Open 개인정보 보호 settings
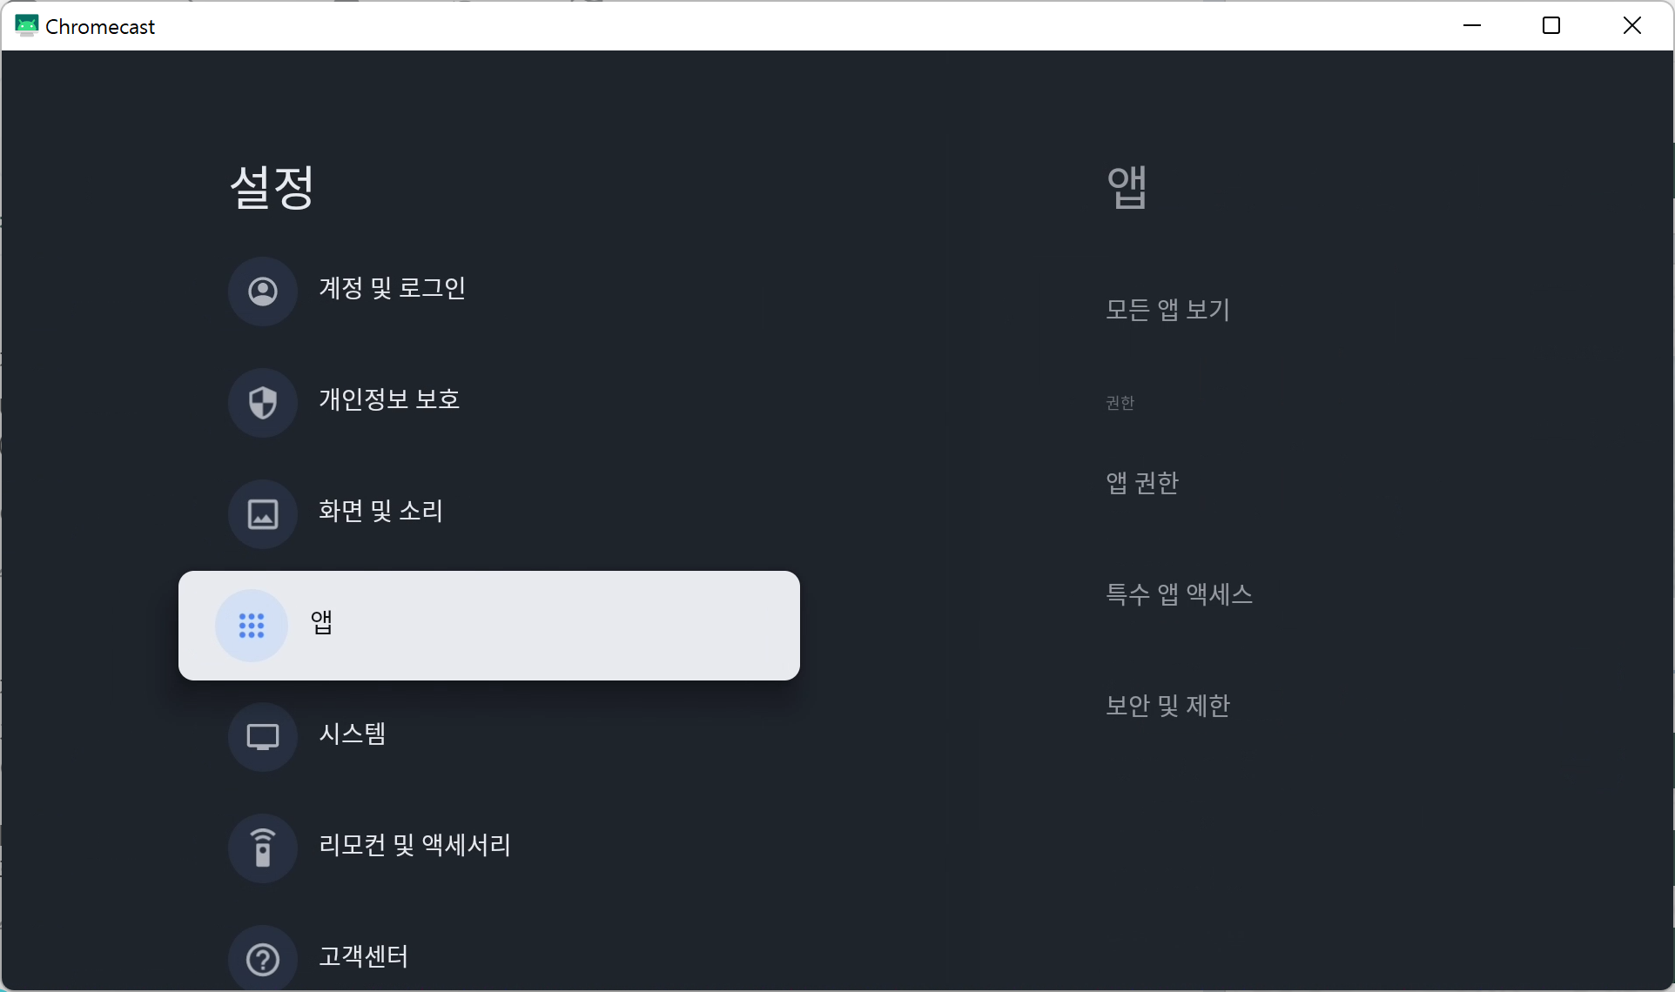The height and width of the screenshot is (992, 1675). click(x=389, y=400)
